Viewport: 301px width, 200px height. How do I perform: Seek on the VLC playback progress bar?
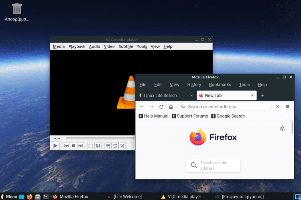point(100,138)
